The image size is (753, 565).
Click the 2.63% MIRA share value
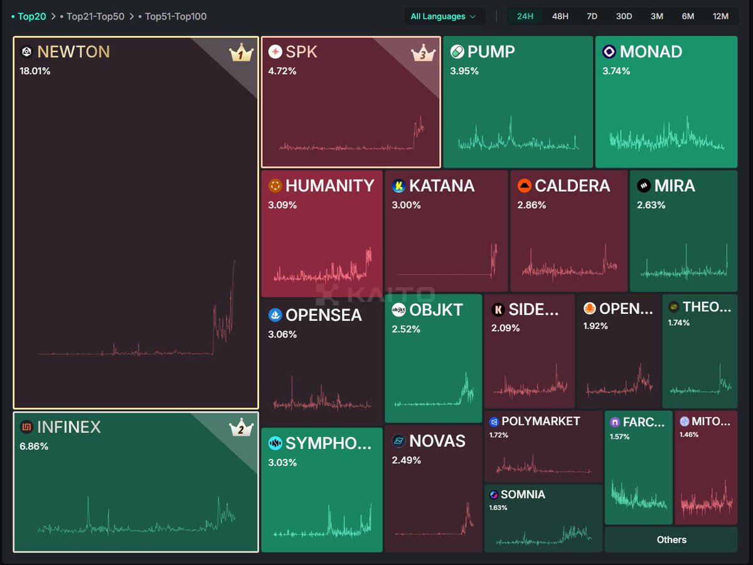[x=651, y=205]
